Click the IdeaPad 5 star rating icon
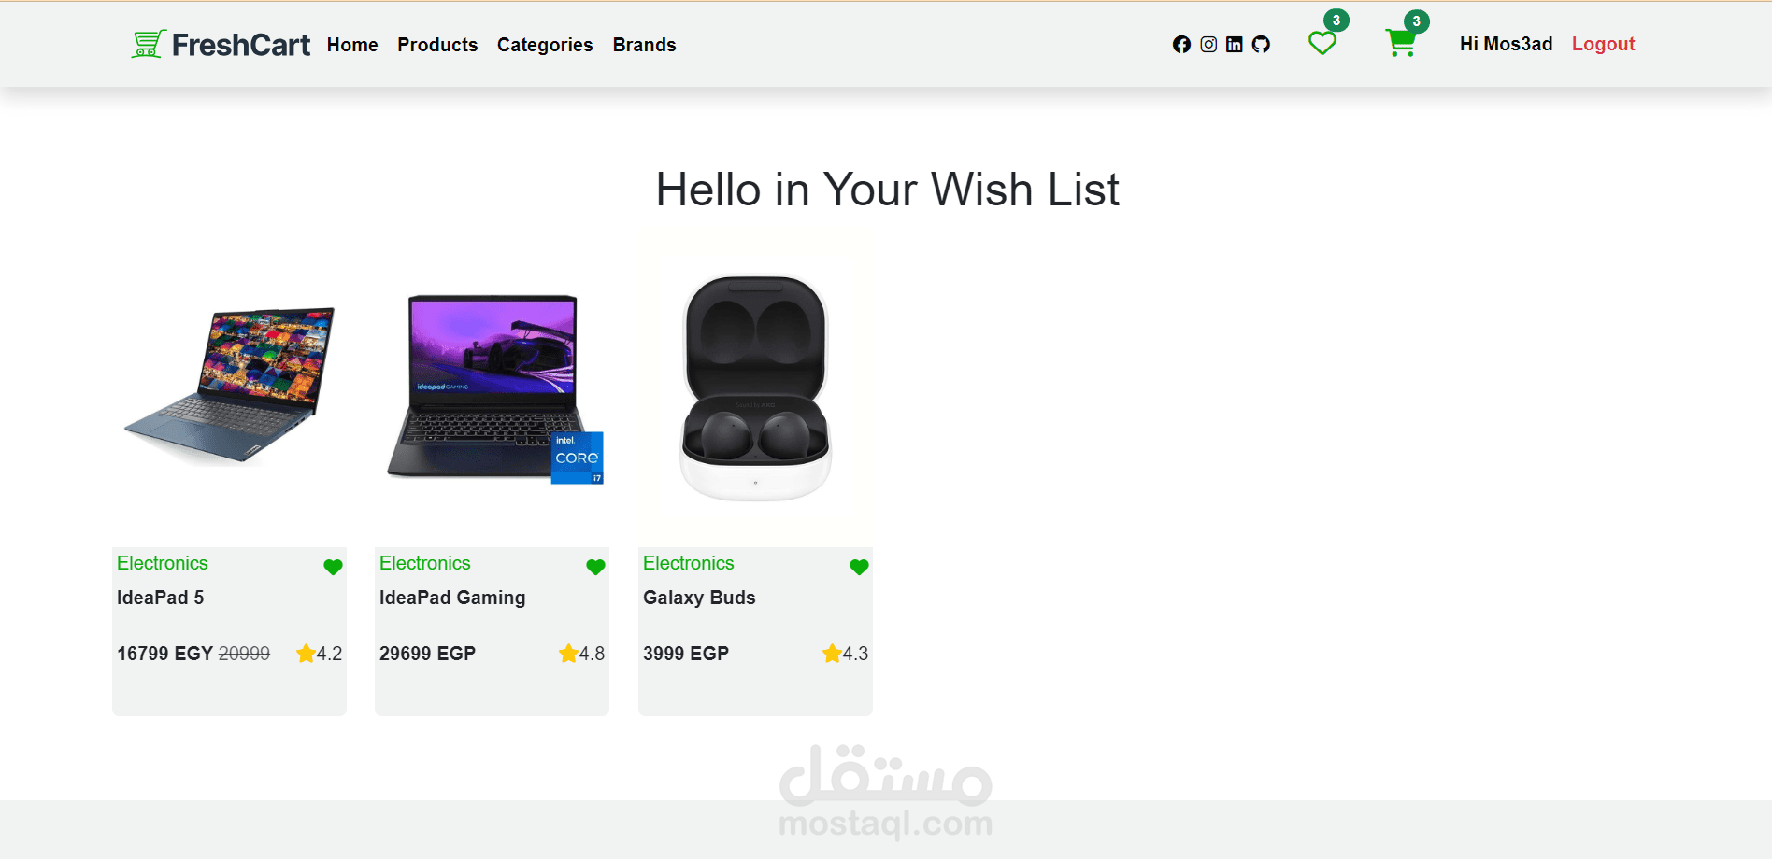Image resolution: width=1772 pixels, height=859 pixels. (x=306, y=654)
